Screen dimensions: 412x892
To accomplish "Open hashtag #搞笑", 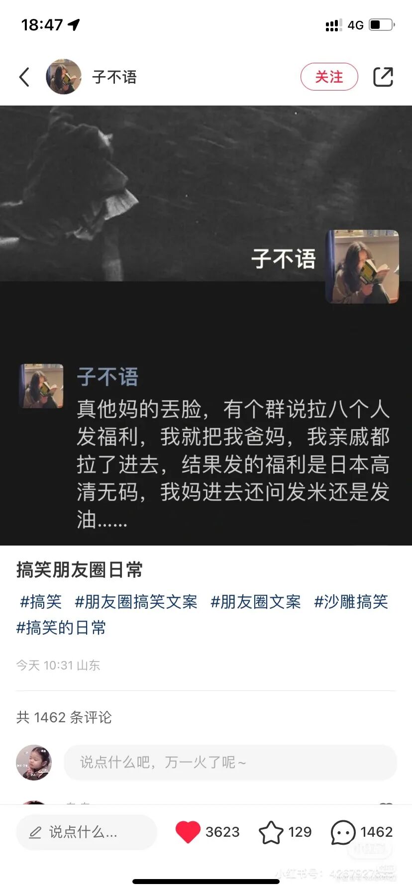I will tap(40, 602).
